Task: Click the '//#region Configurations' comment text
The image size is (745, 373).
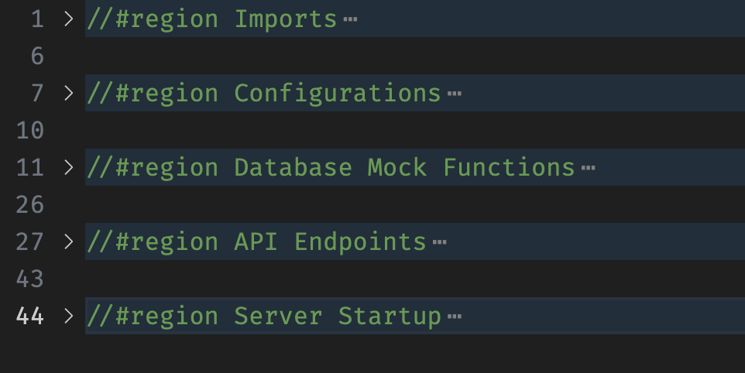Action: tap(263, 93)
